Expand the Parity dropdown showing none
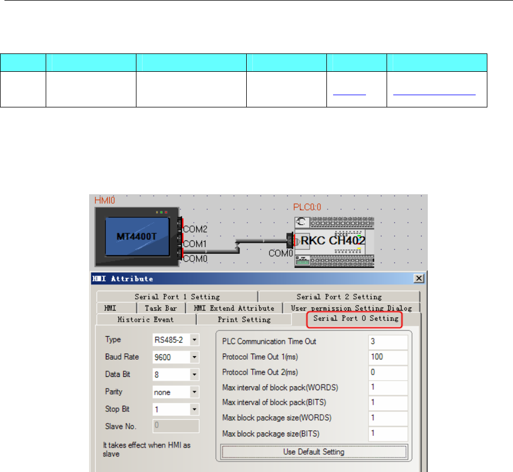The image size is (513, 472). pos(194,392)
